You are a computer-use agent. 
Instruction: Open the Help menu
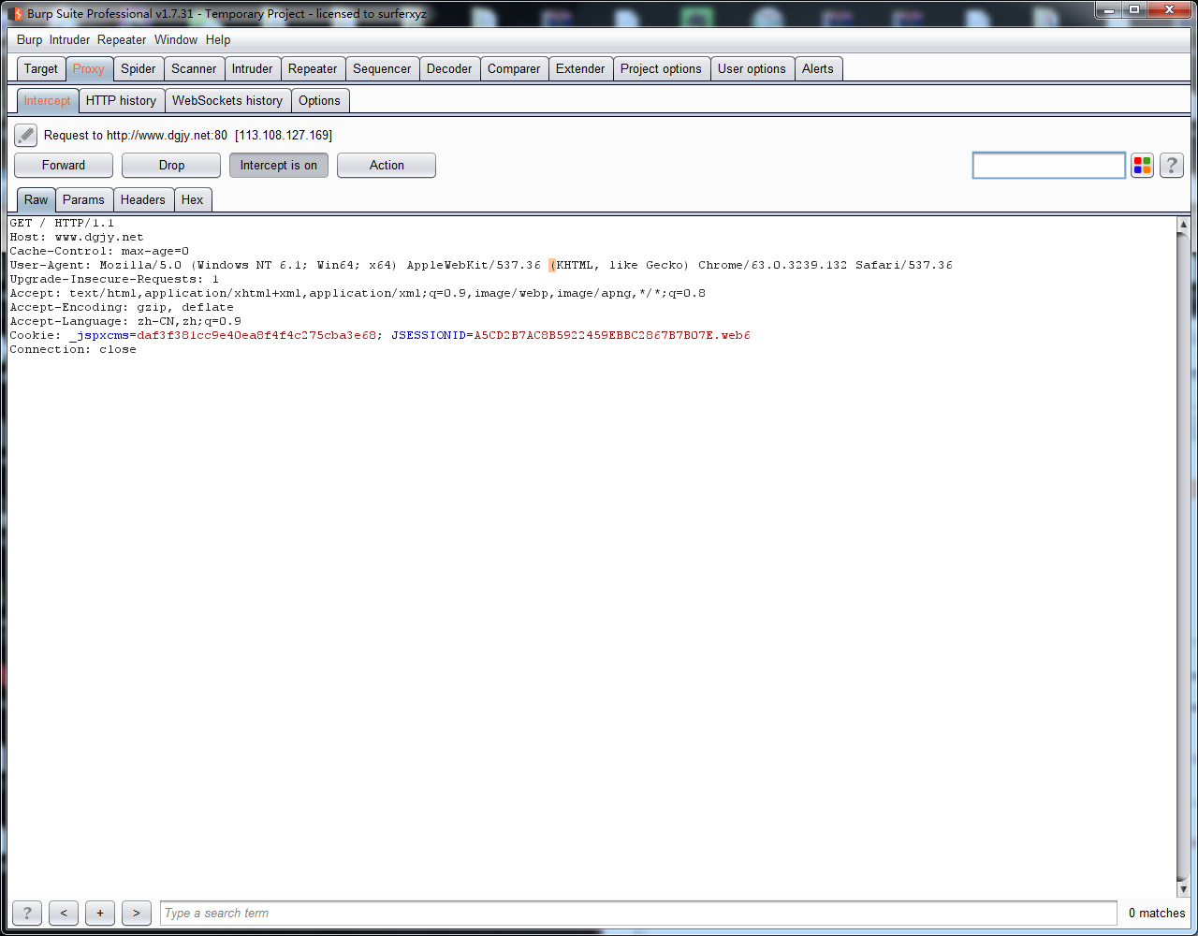click(218, 39)
